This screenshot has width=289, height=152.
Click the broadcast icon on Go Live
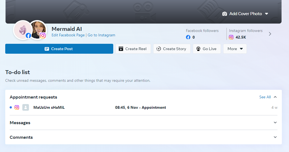(x=198, y=49)
